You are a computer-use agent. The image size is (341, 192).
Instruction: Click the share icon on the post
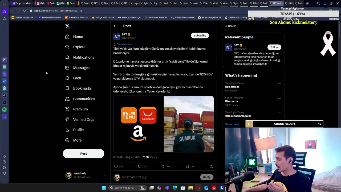coord(211,166)
